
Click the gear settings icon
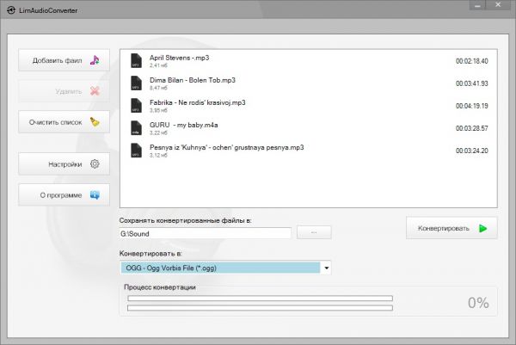(95, 164)
